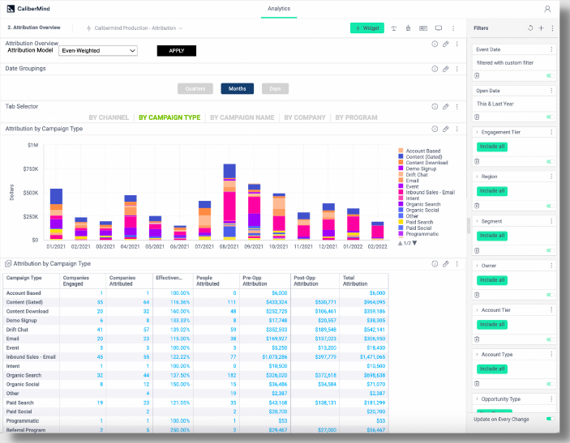
Task: Group dates by Quarters
Action: click(195, 88)
